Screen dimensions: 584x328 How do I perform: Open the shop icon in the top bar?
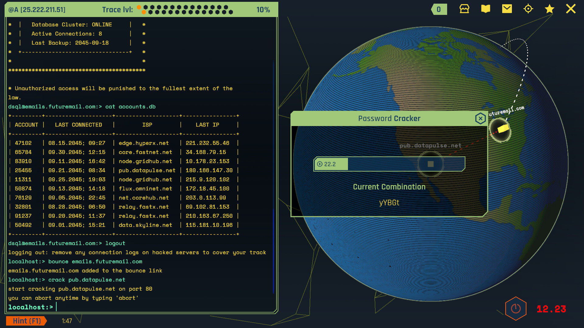pos(464,9)
